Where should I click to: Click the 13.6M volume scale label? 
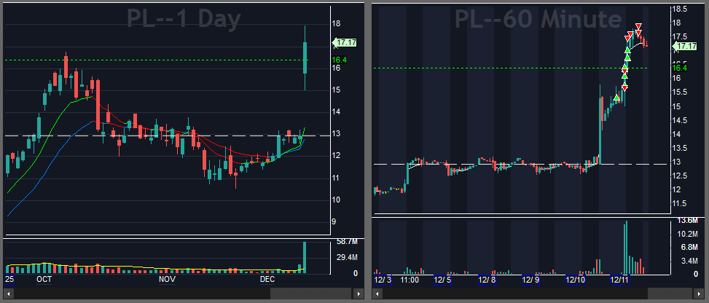pos(689,221)
